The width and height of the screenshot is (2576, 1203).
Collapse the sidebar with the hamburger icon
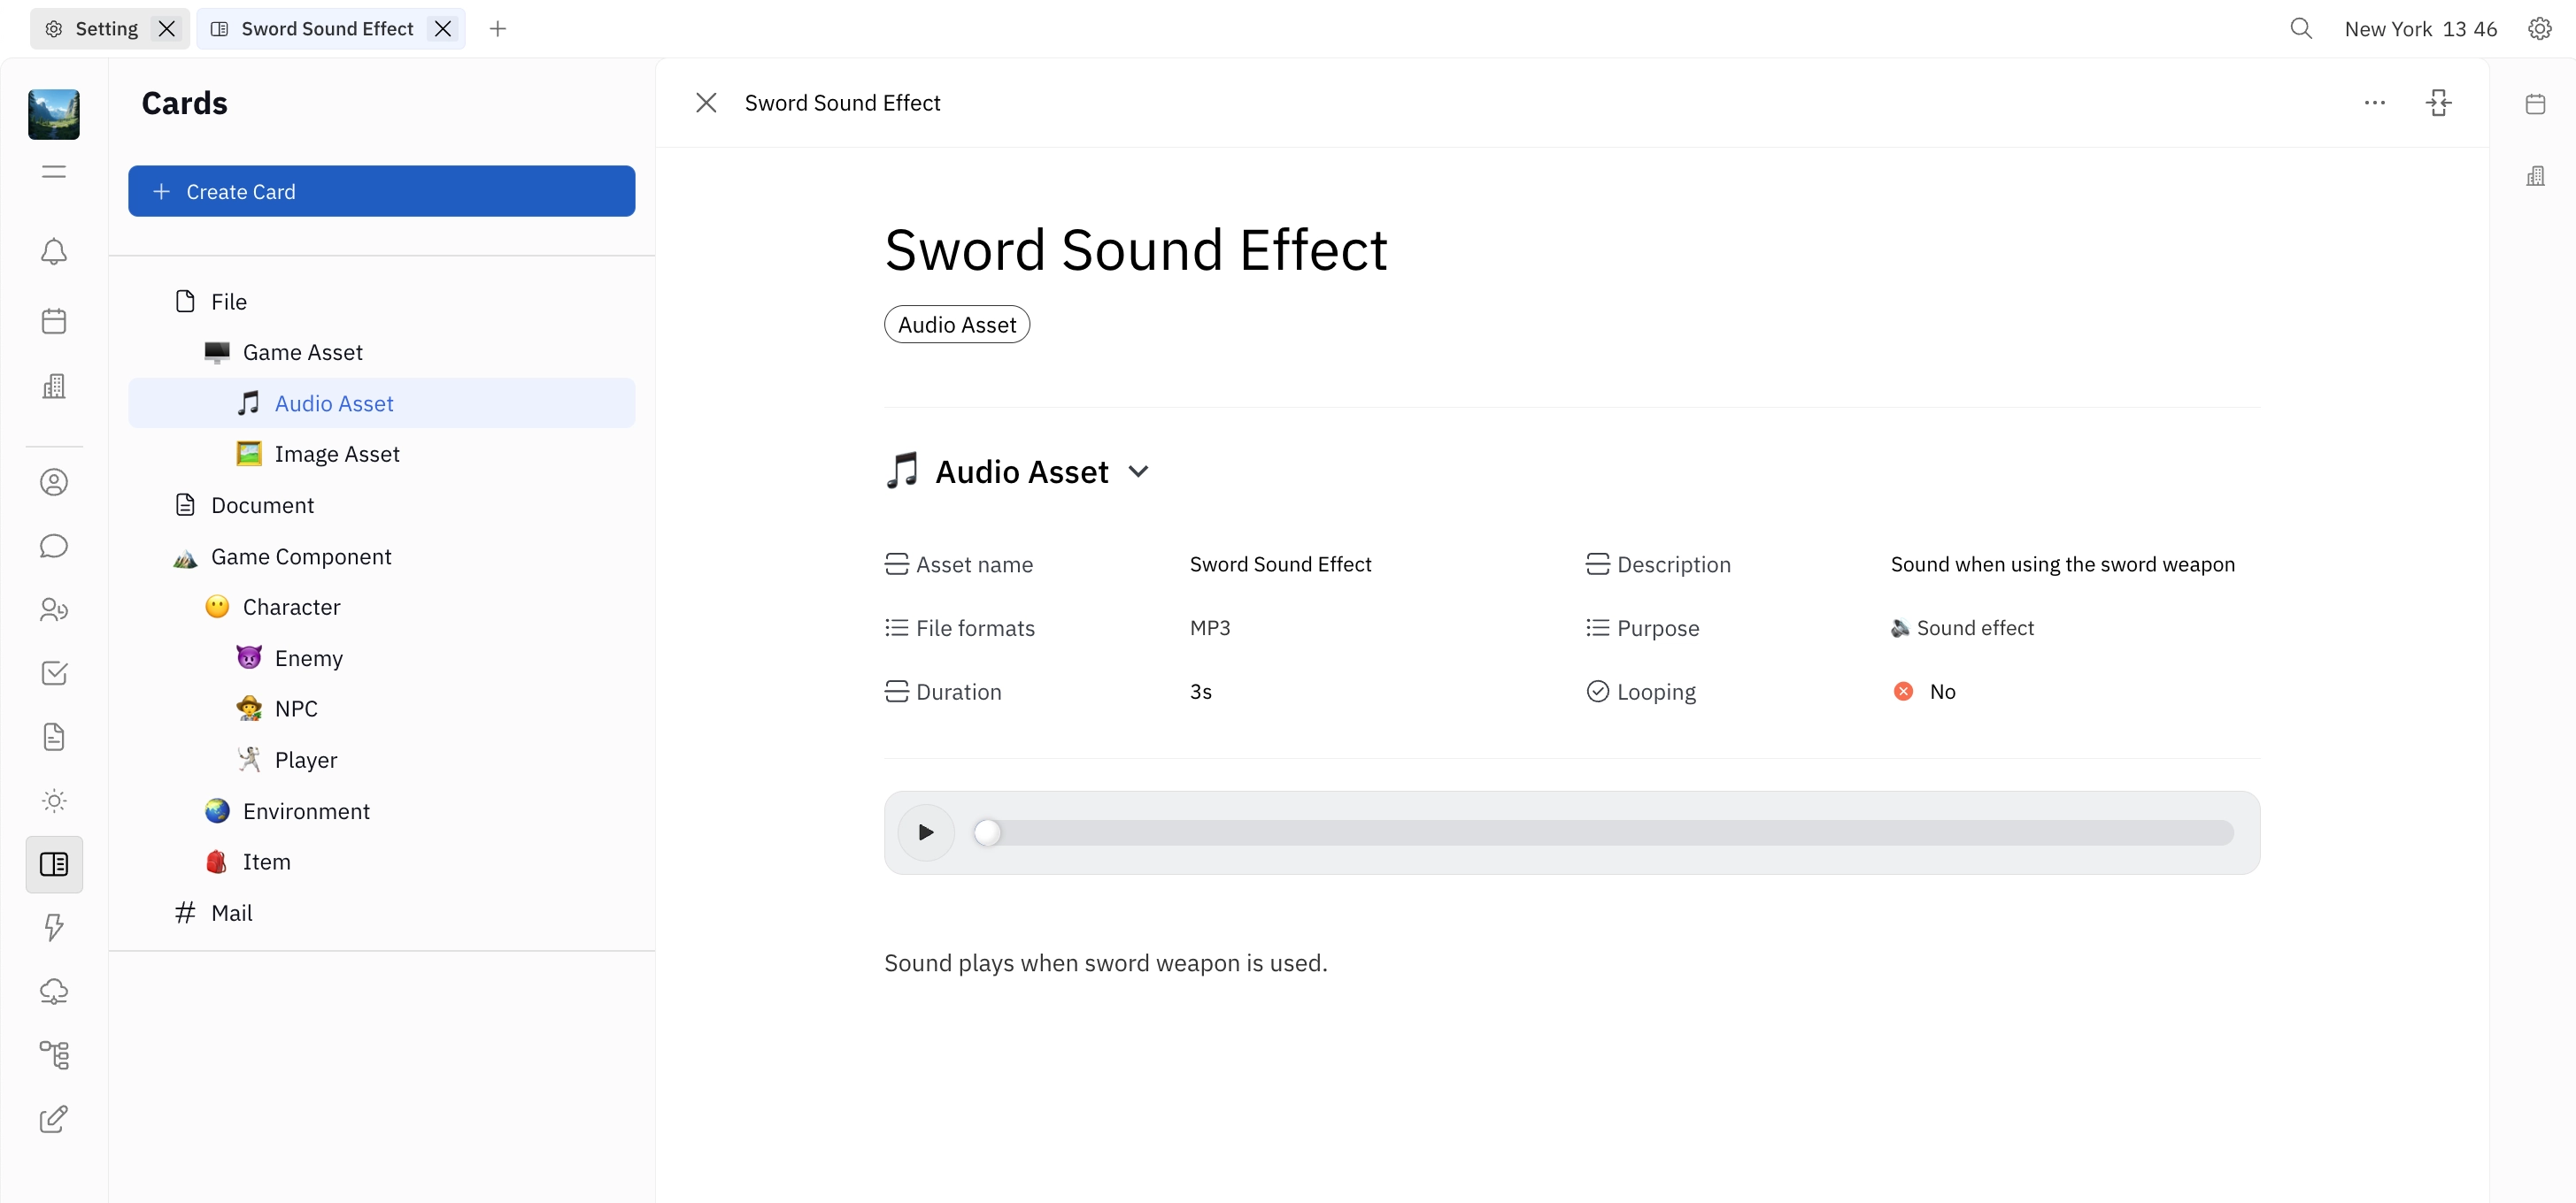pyautogui.click(x=54, y=171)
